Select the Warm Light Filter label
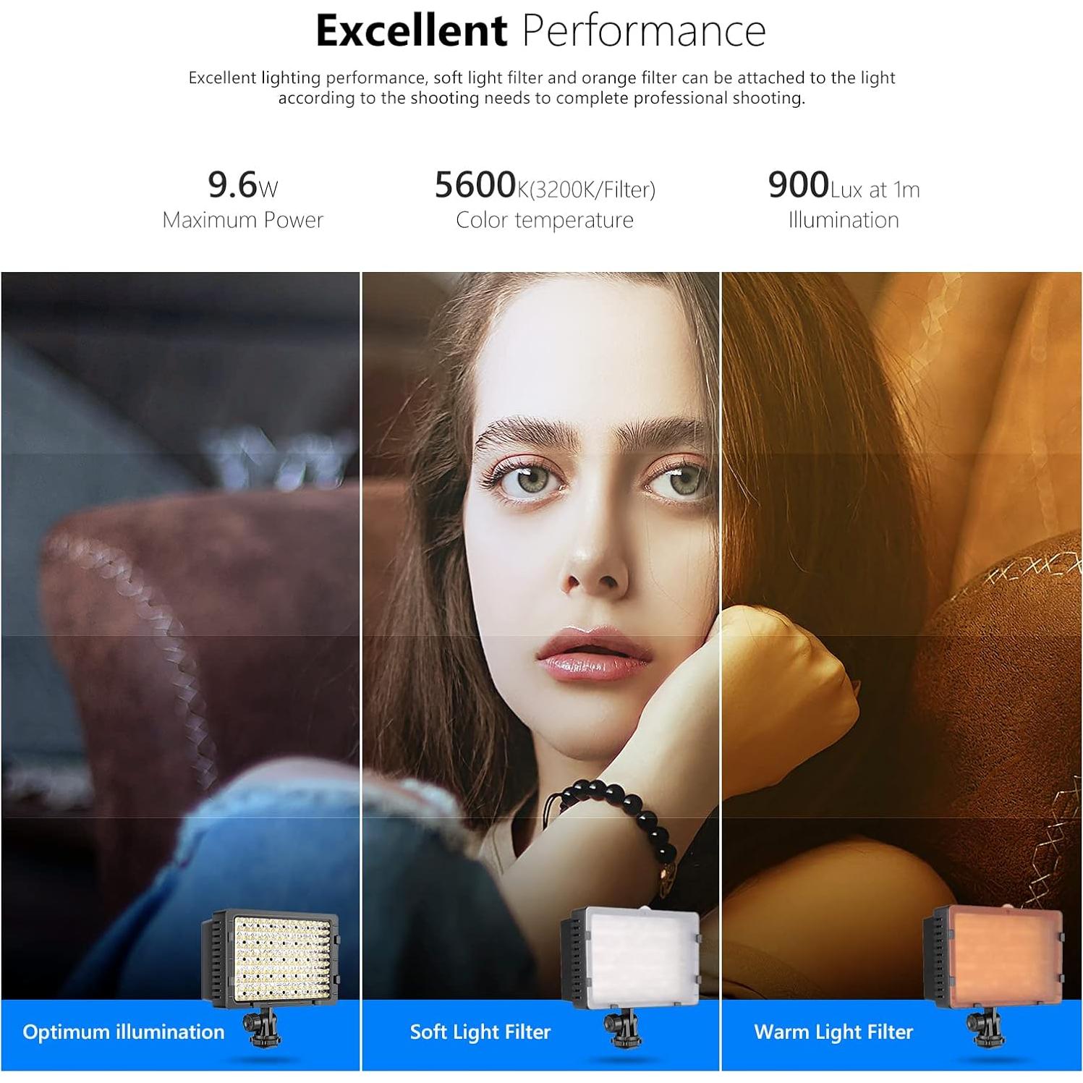This screenshot has height=1083, width=1083. click(x=833, y=1032)
